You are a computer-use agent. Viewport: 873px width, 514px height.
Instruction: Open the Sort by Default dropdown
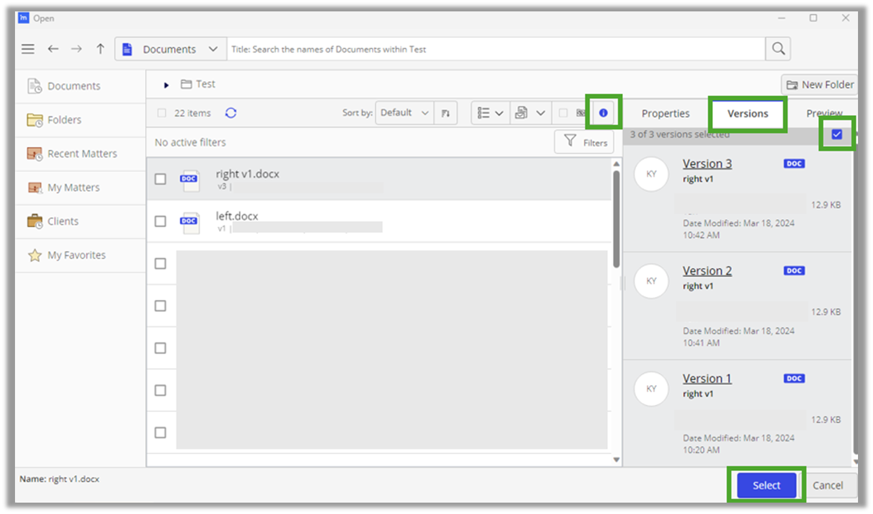404,112
